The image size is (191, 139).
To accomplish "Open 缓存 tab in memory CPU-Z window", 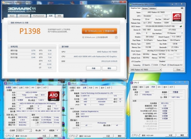I will point(141,87).
